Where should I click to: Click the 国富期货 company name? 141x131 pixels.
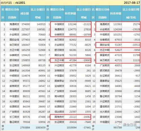coord(105,55)
